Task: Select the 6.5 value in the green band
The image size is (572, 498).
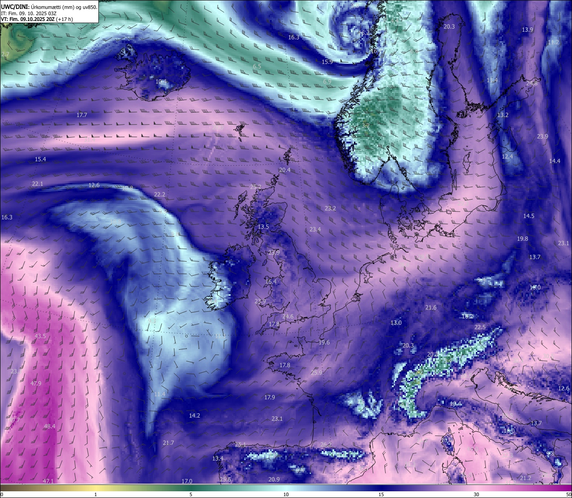Action: (x=257, y=66)
